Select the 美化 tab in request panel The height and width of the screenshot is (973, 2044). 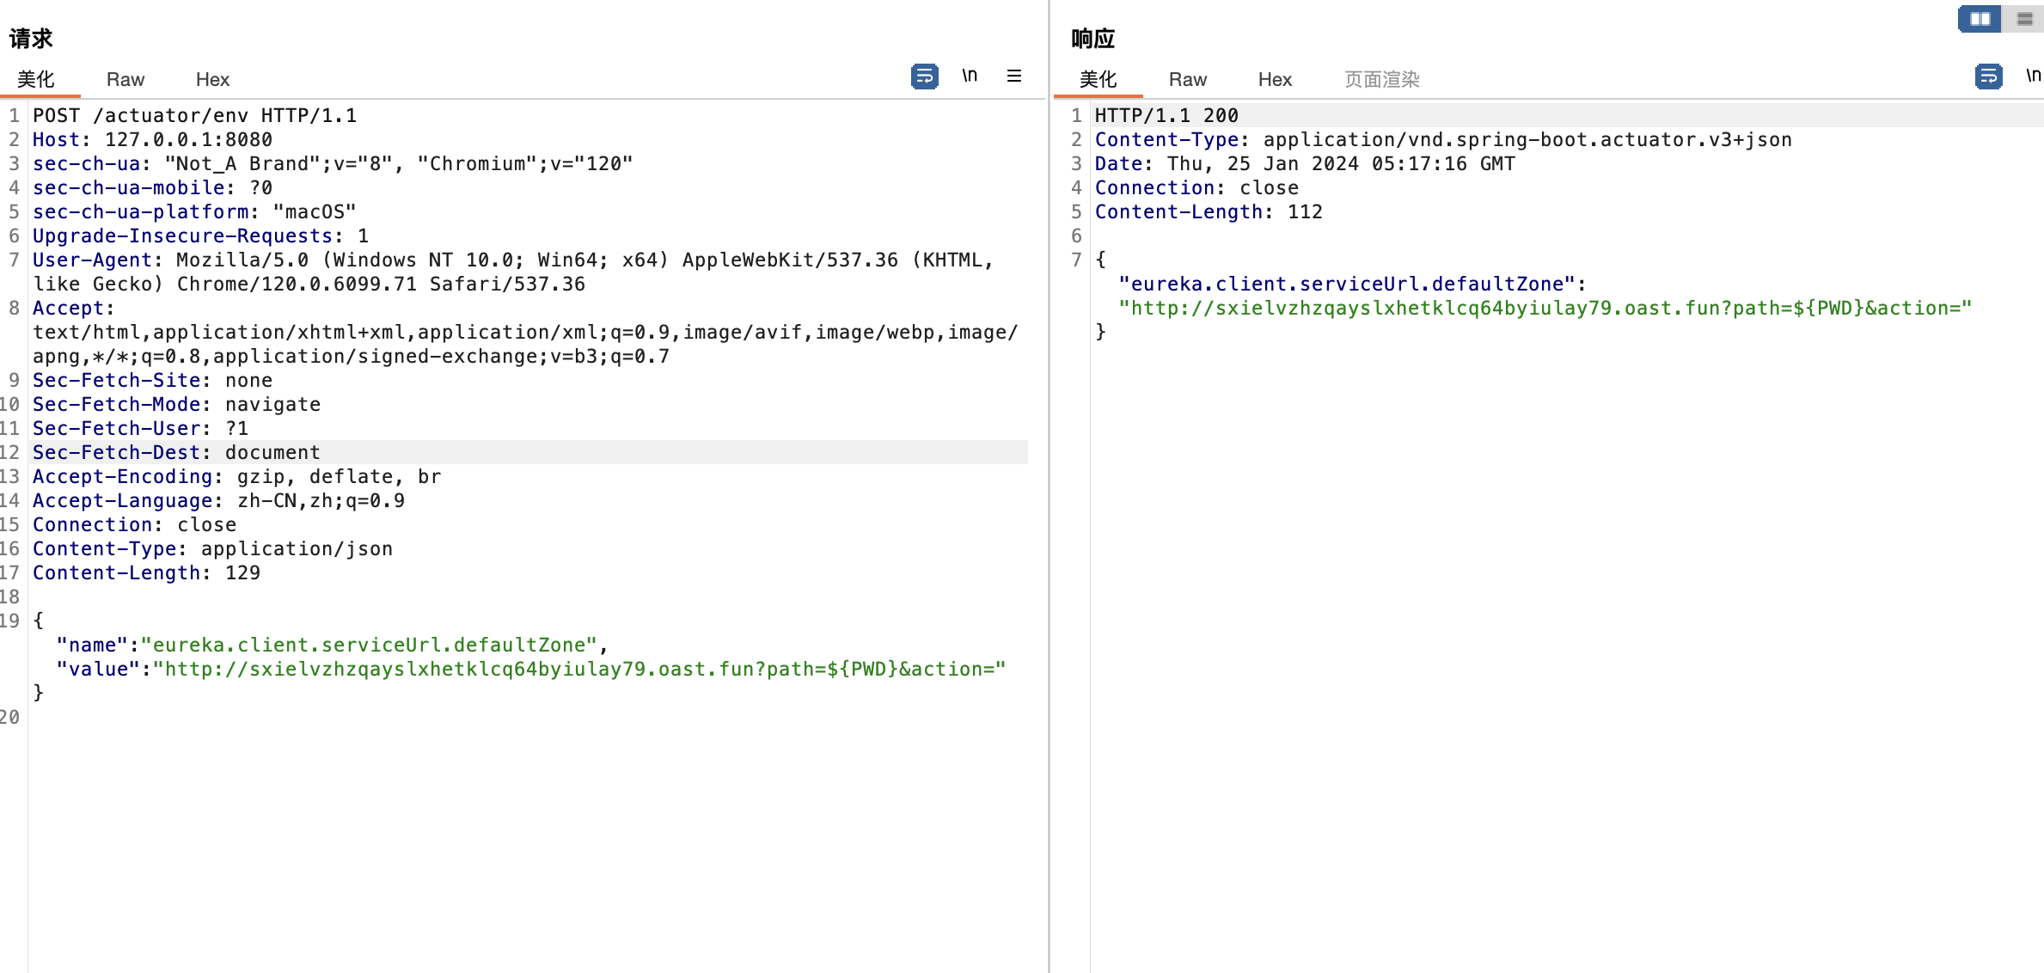(x=36, y=80)
